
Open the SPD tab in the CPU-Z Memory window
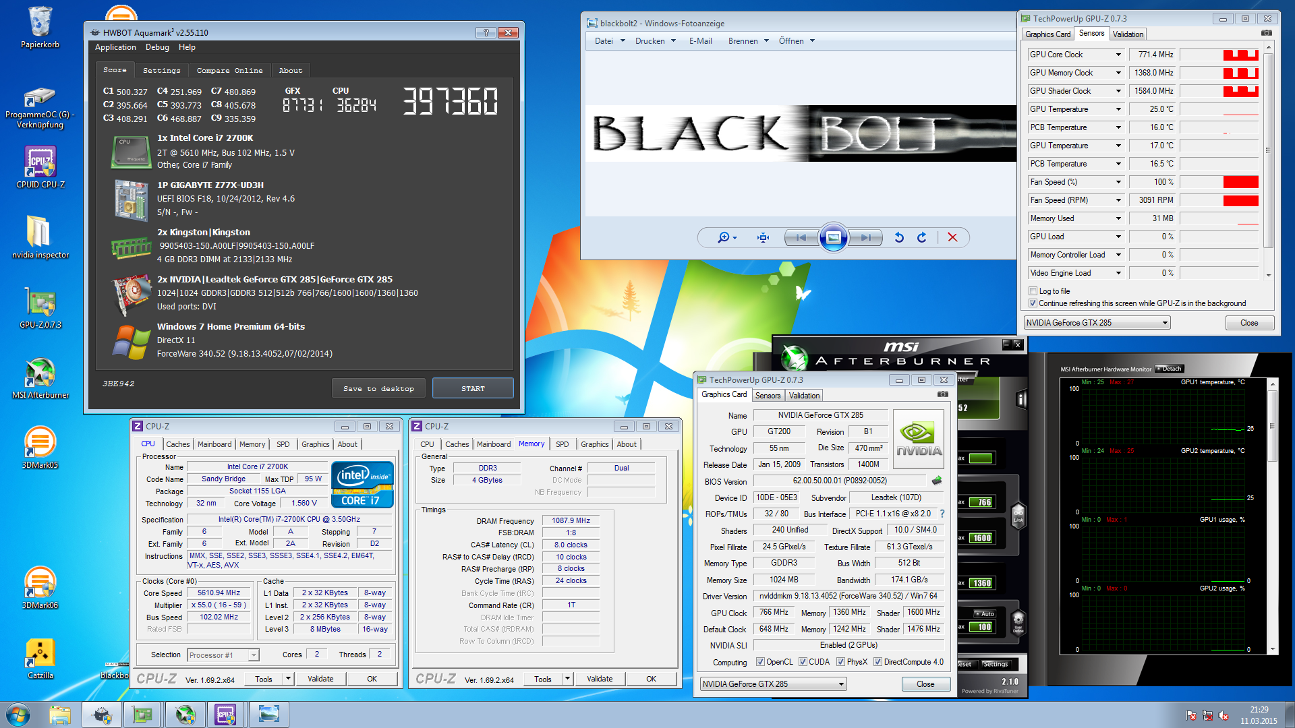562,444
